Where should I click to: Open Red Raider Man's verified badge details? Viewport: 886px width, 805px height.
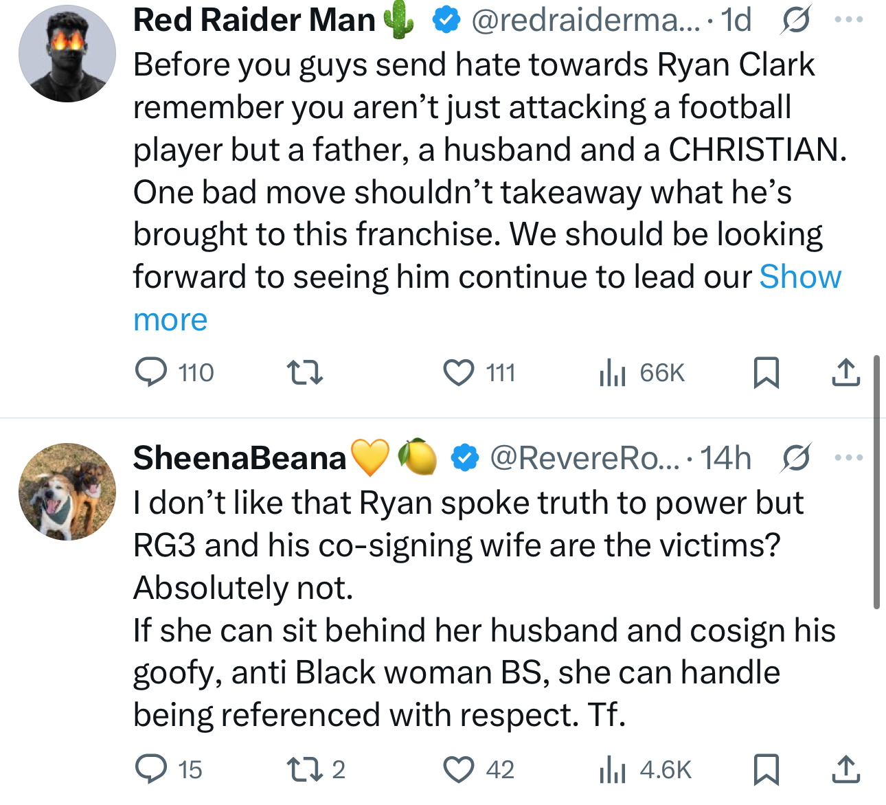click(x=446, y=19)
